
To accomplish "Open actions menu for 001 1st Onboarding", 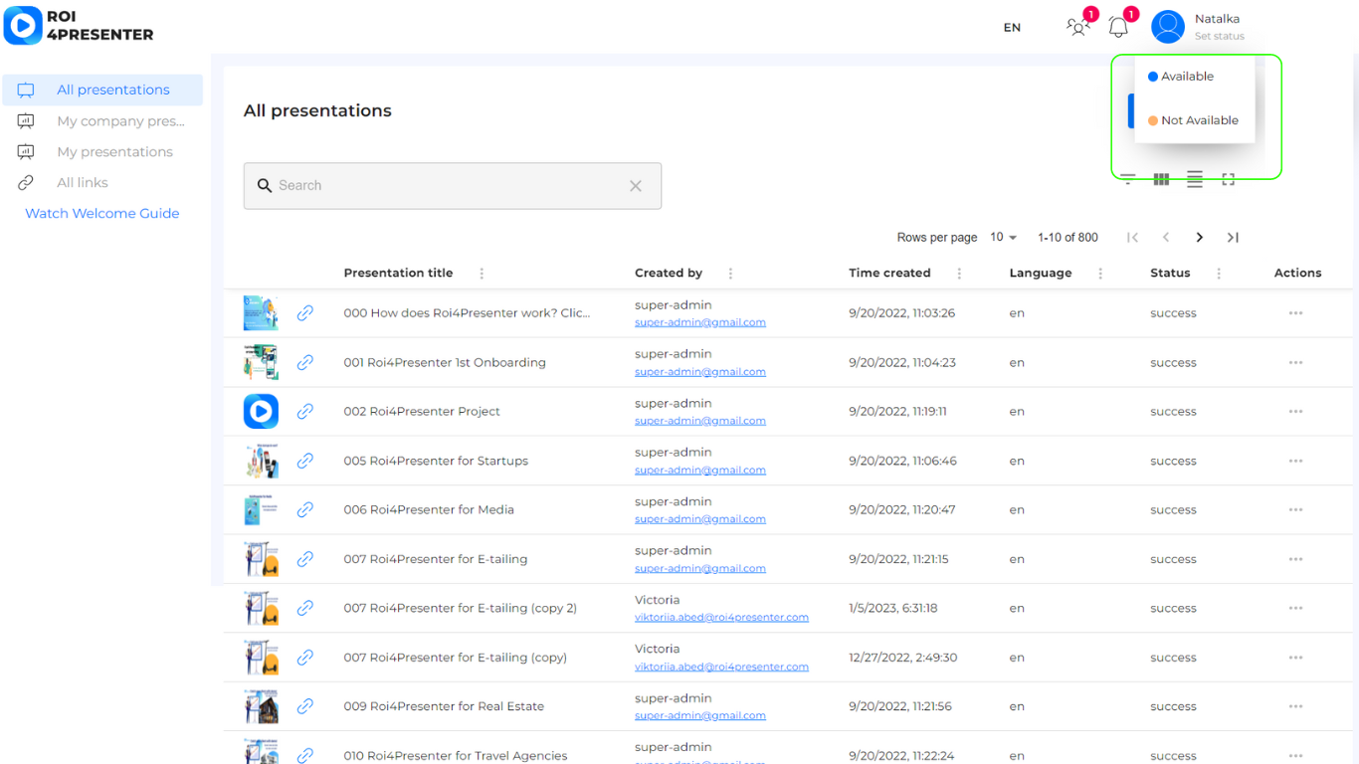I will 1295,362.
